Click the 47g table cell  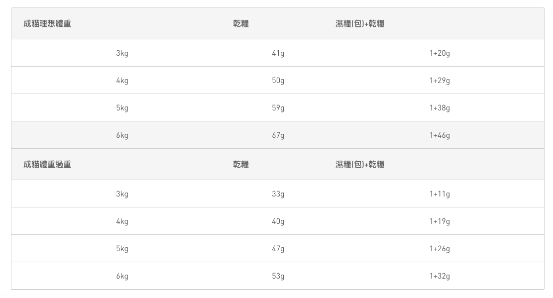(278, 249)
